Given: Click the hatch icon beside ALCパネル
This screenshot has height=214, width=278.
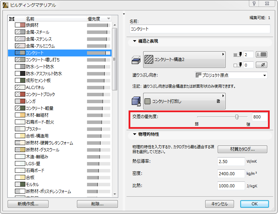Looking at the screenshot, I should 20,87.
